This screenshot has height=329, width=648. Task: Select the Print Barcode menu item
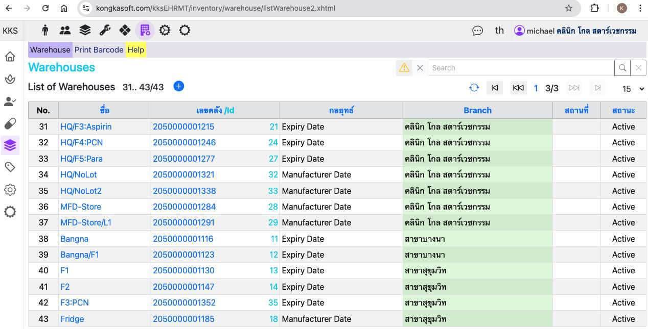(x=99, y=49)
